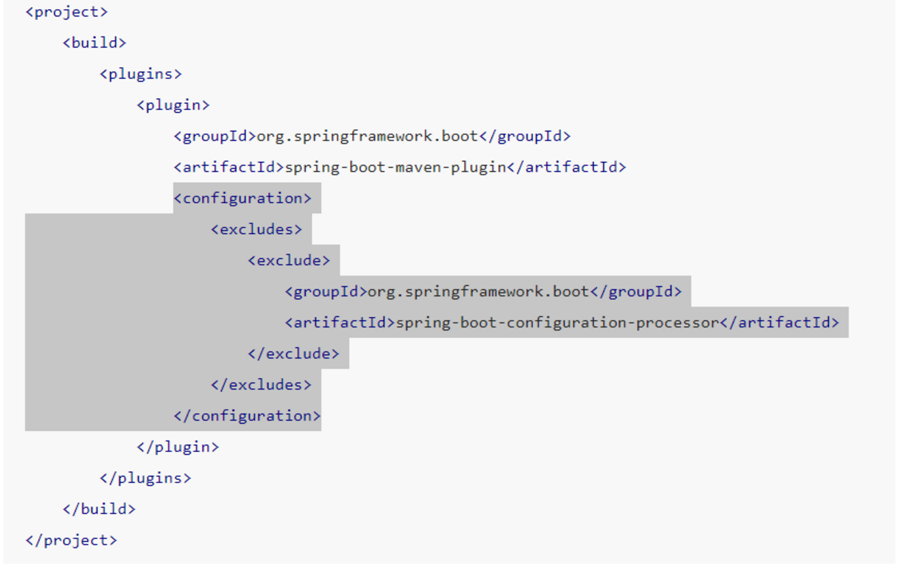Screen dimensions: 898x569
Task: Click closing </artifactId> tag after spring-boot-maven-plugin
Action: [566, 167]
